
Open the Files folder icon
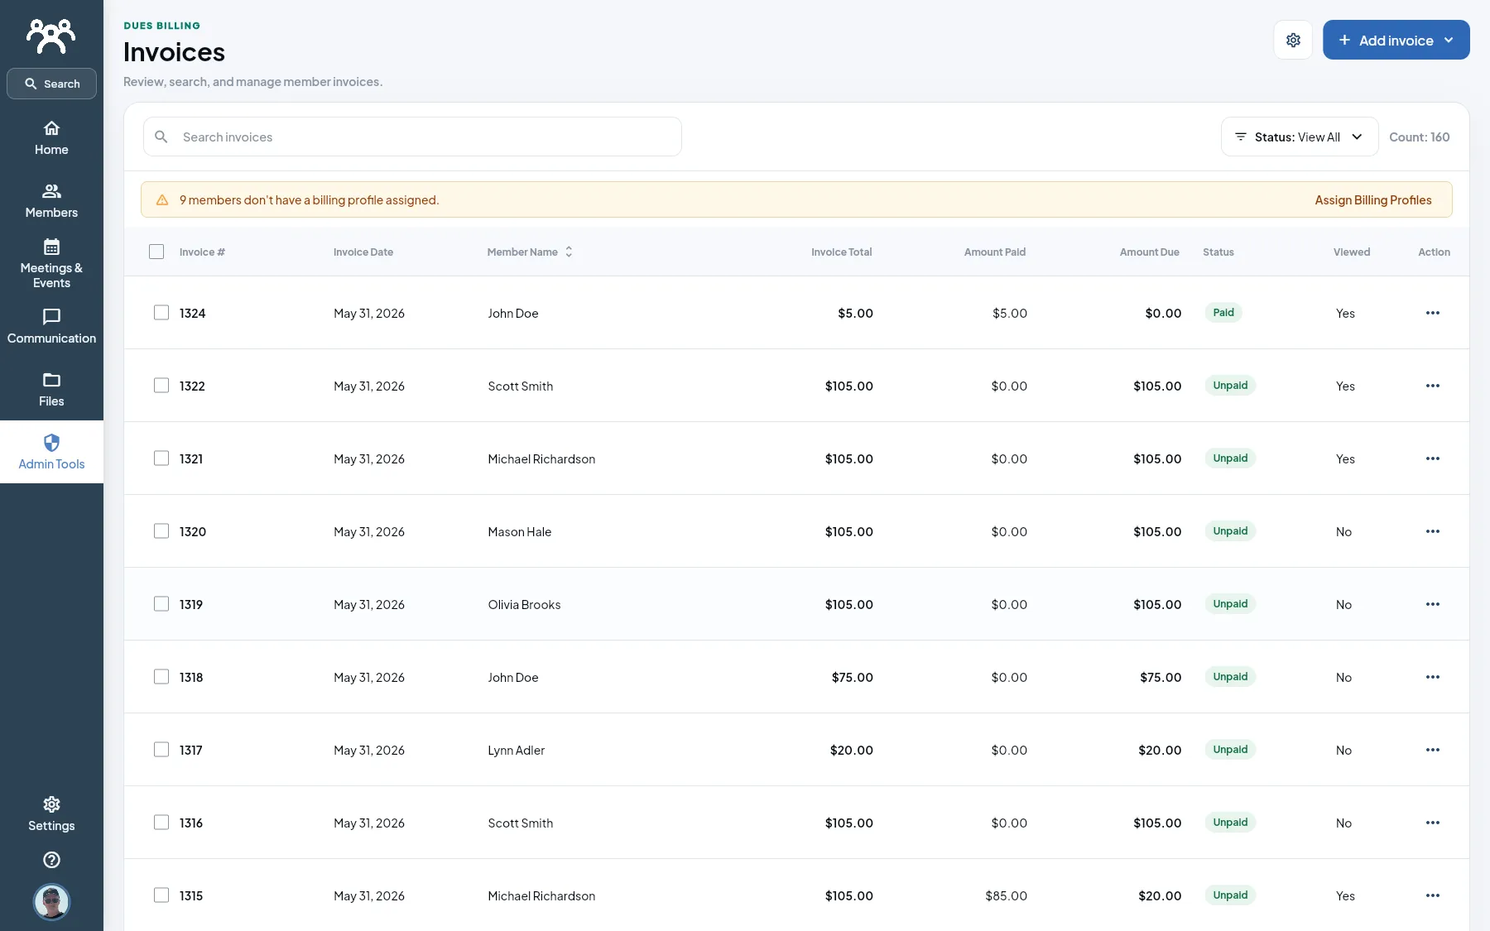pyautogui.click(x=51, y=380)
